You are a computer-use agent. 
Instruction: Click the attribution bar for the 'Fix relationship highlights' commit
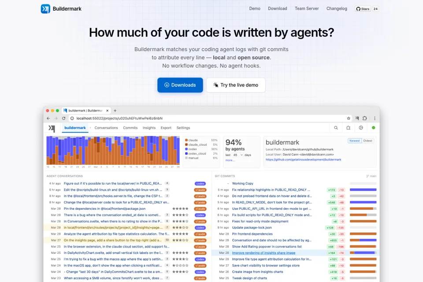pos(363,190)
